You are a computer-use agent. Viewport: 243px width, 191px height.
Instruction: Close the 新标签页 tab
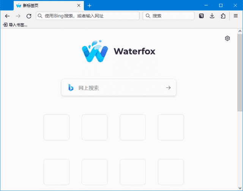(x=79, y=5)
